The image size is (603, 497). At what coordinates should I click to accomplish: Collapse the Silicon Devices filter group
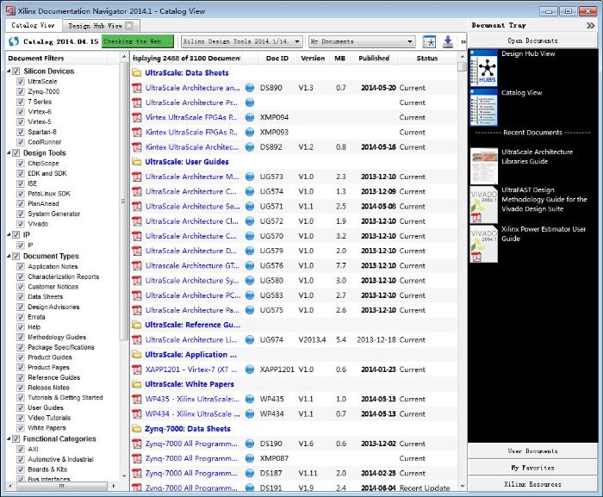[x=9, y=71]
